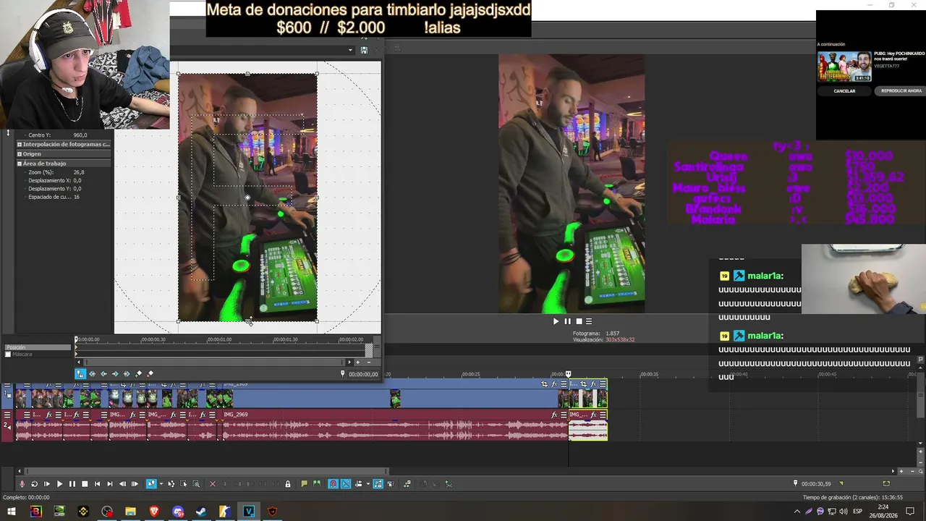Select the Normal Edit tool
926x521 pixels.
pyautogui.click(x=150, y=484)
